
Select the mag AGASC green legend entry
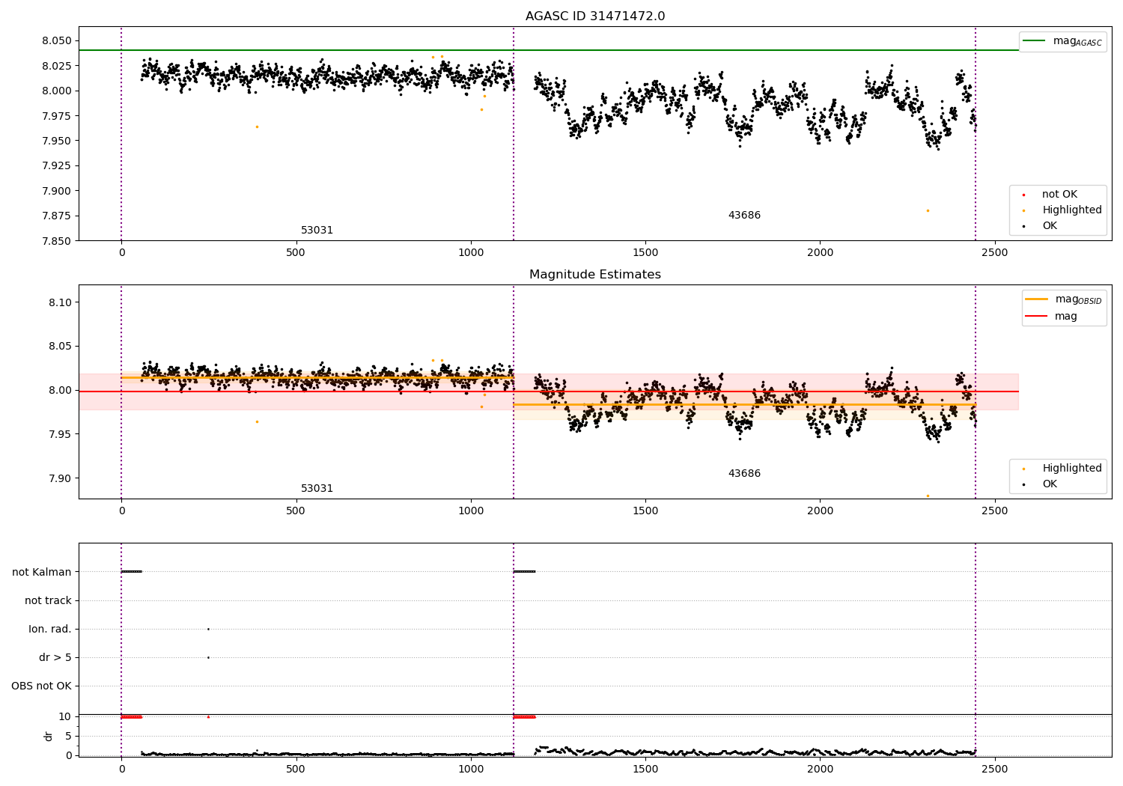(x=1063, y=41)
